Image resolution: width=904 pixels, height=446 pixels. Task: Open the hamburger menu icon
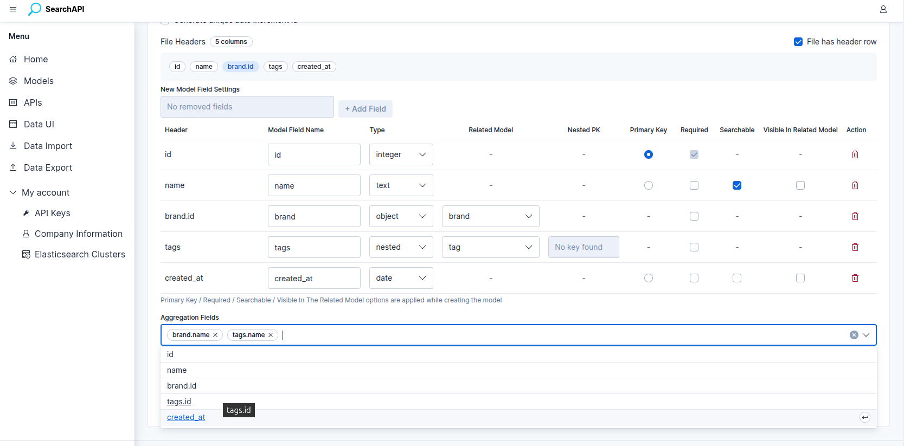pos(13,9)
